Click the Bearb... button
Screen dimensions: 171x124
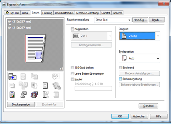157,20
